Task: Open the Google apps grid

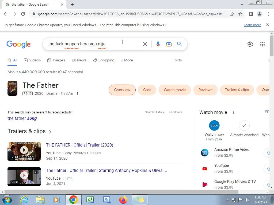Action: click(x=262, y=44)
